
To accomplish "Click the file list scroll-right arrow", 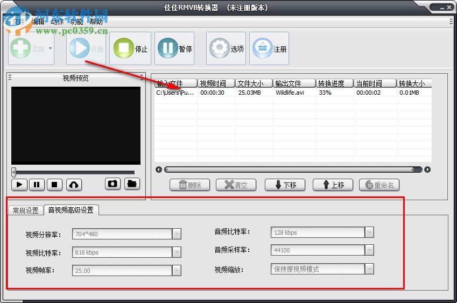I will 427,170.
